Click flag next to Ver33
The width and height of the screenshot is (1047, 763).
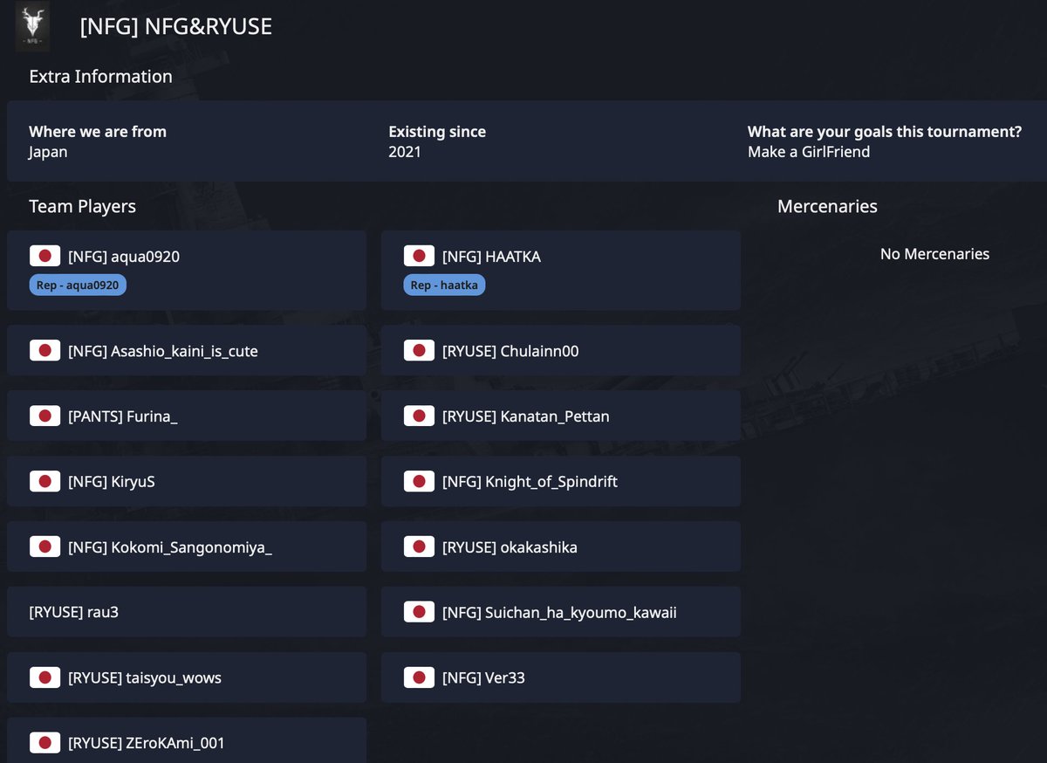[x=419, y=677]
